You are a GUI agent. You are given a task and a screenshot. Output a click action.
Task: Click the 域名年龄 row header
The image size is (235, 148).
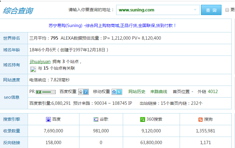14,50
